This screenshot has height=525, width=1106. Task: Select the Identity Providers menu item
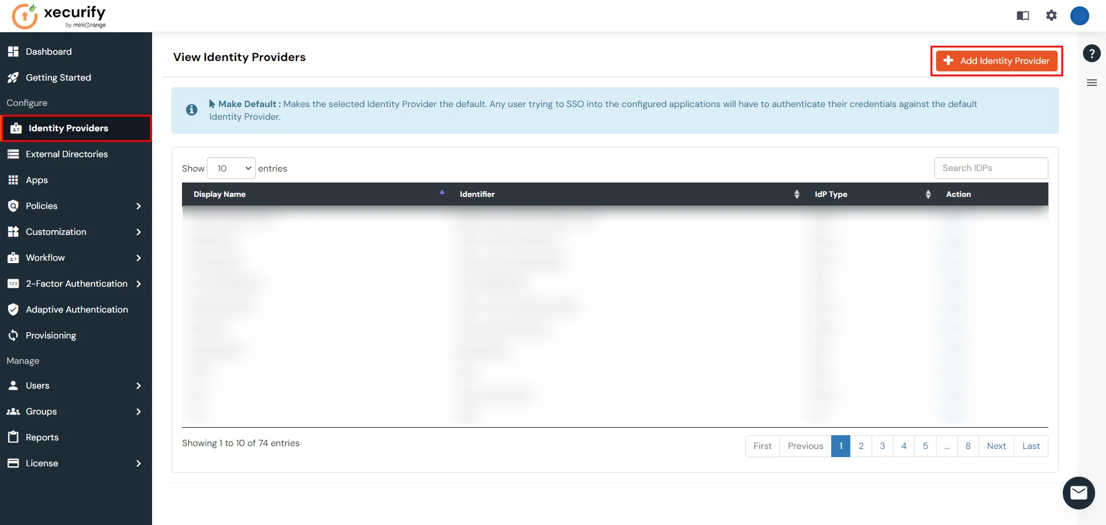pyautogui.click(x=69, y=128)
